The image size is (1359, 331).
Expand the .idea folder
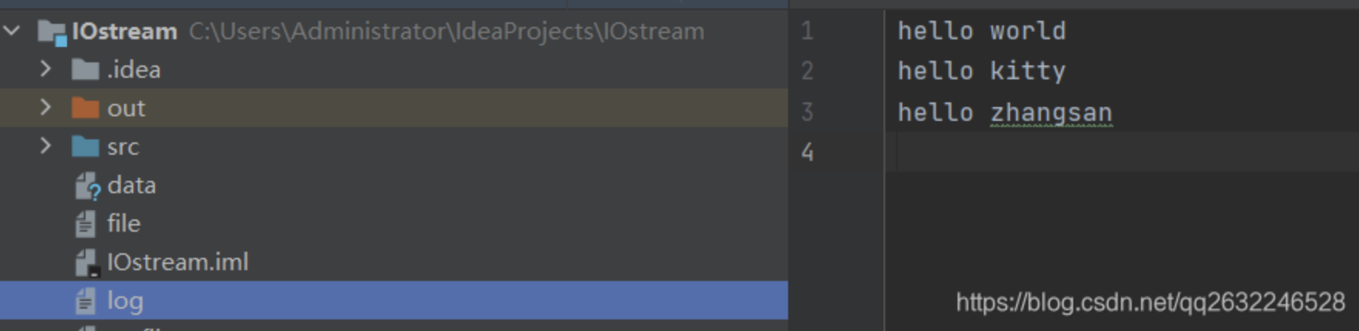point(45,69)
